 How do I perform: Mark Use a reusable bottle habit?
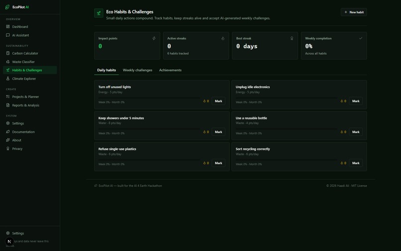click(356, 132)
